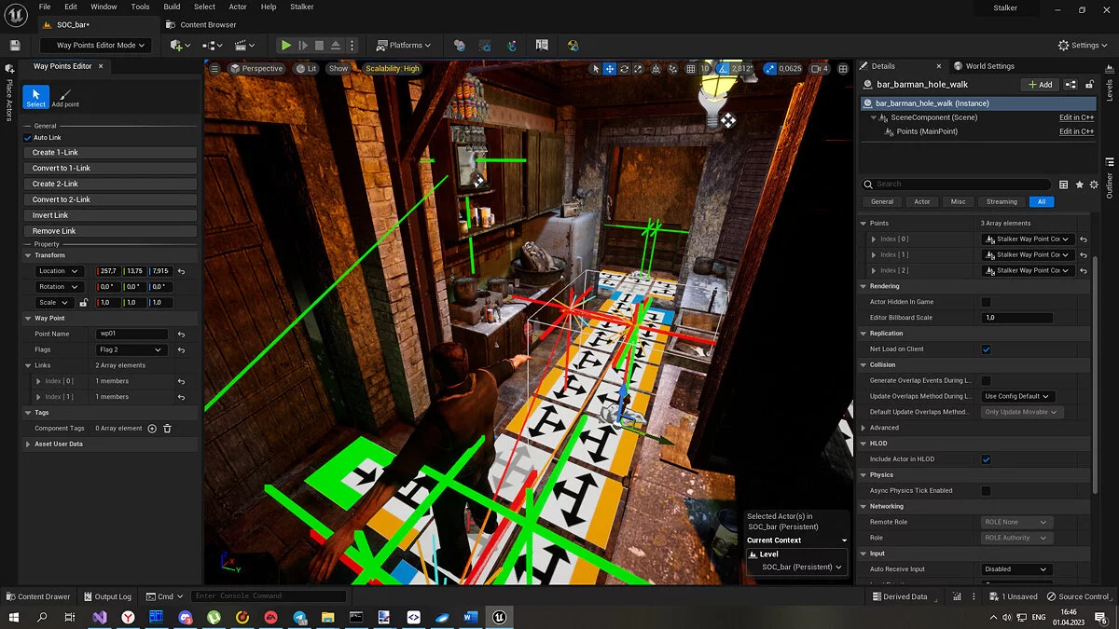Screen dimensions: 1119x629
Task: Select the Add point tool
Action: (x=65, y=97)
